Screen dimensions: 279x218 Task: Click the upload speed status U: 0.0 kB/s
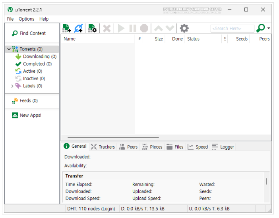[x=221, y=209]
